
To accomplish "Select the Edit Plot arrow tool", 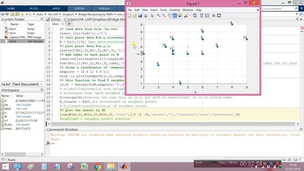I will [152, 16].
